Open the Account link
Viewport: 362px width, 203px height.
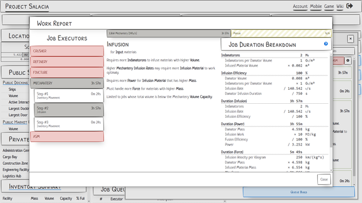[x=300, y=6]
